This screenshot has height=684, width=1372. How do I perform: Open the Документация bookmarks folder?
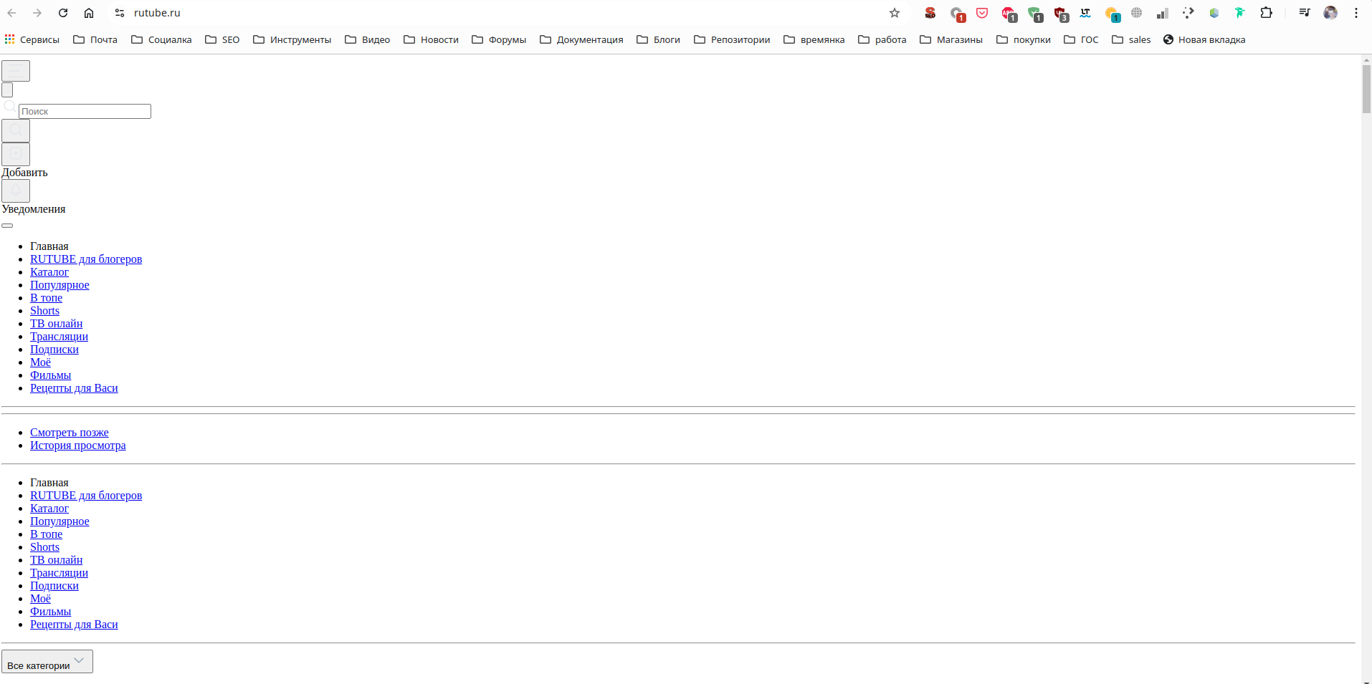pyautogui.click(x=581, y=39)
